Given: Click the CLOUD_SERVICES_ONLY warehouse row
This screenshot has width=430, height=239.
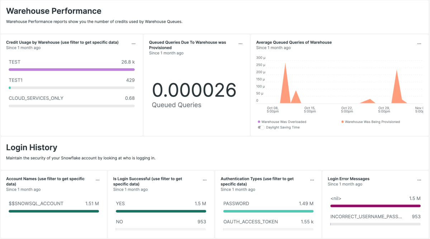Looking at the screenshot, I should pos(72,101).
